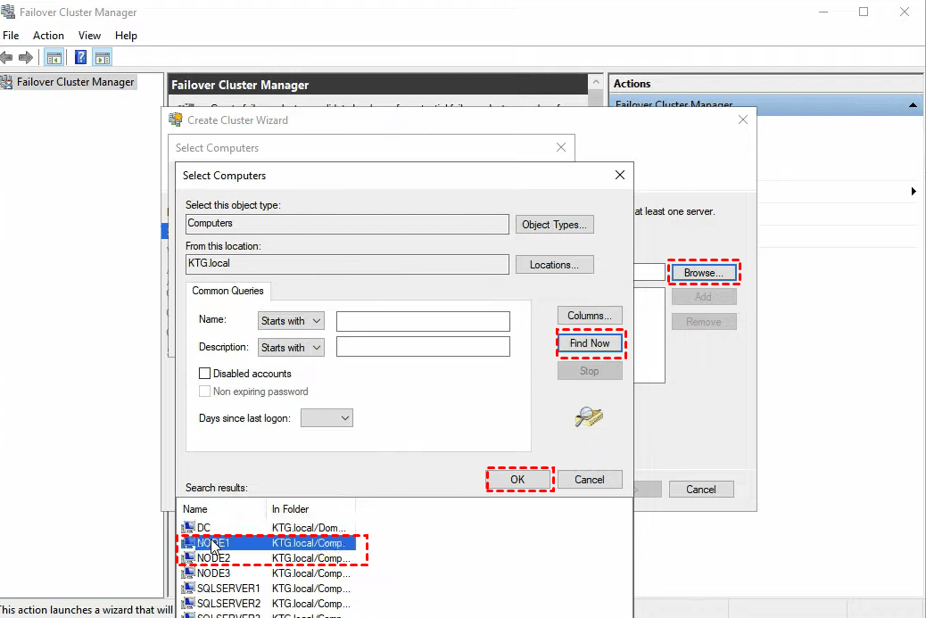Click Cancel in Select Computers dialog
Viewport: 926px width, 618px height.
[590, 479]
